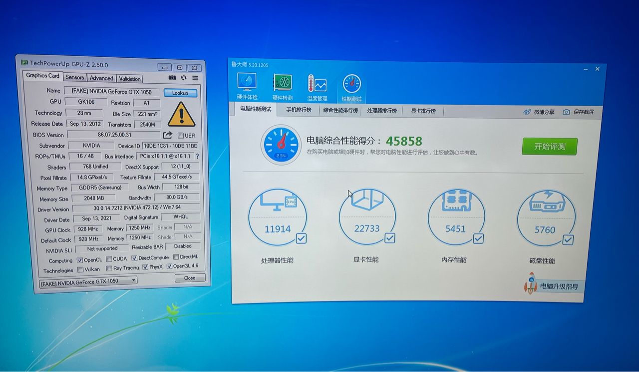Click the green 开始评测 button
Image resolution: width=639 pixels, height=372 pixels.
tap(550, 147)
